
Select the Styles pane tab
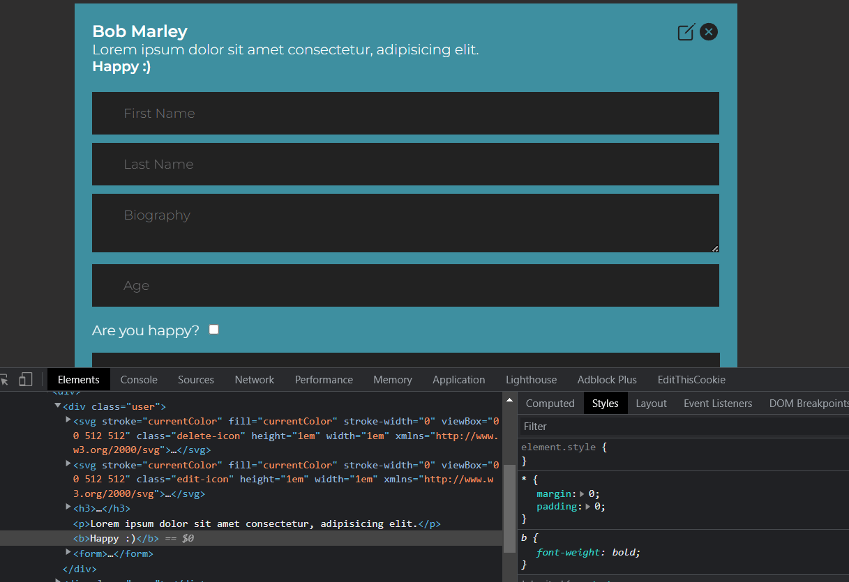pyautogui.click(x=606, y=404)
